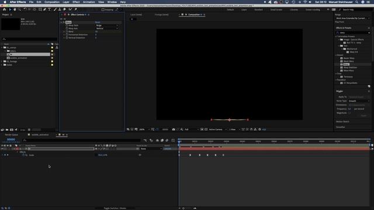Image resolution: width=374 pixels, height=210 pixels.
Task: Click label color swatch of 01_comps folder
Action: tap(52, 47)
